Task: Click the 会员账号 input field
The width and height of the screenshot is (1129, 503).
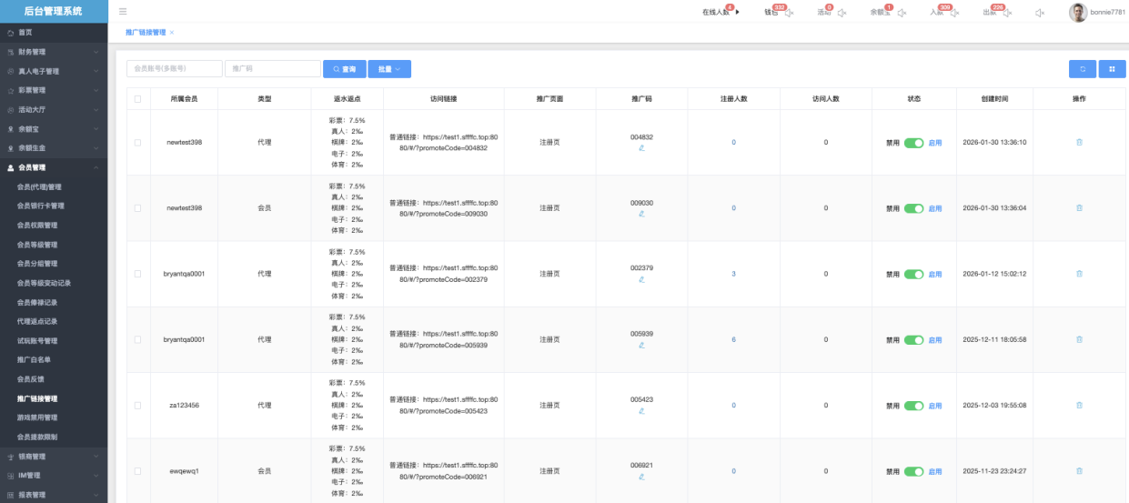Action: [175, 69]
